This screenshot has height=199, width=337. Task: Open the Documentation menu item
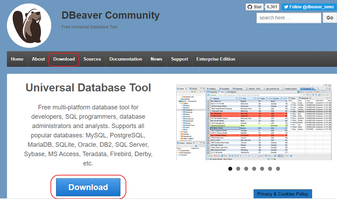[126, 59]
